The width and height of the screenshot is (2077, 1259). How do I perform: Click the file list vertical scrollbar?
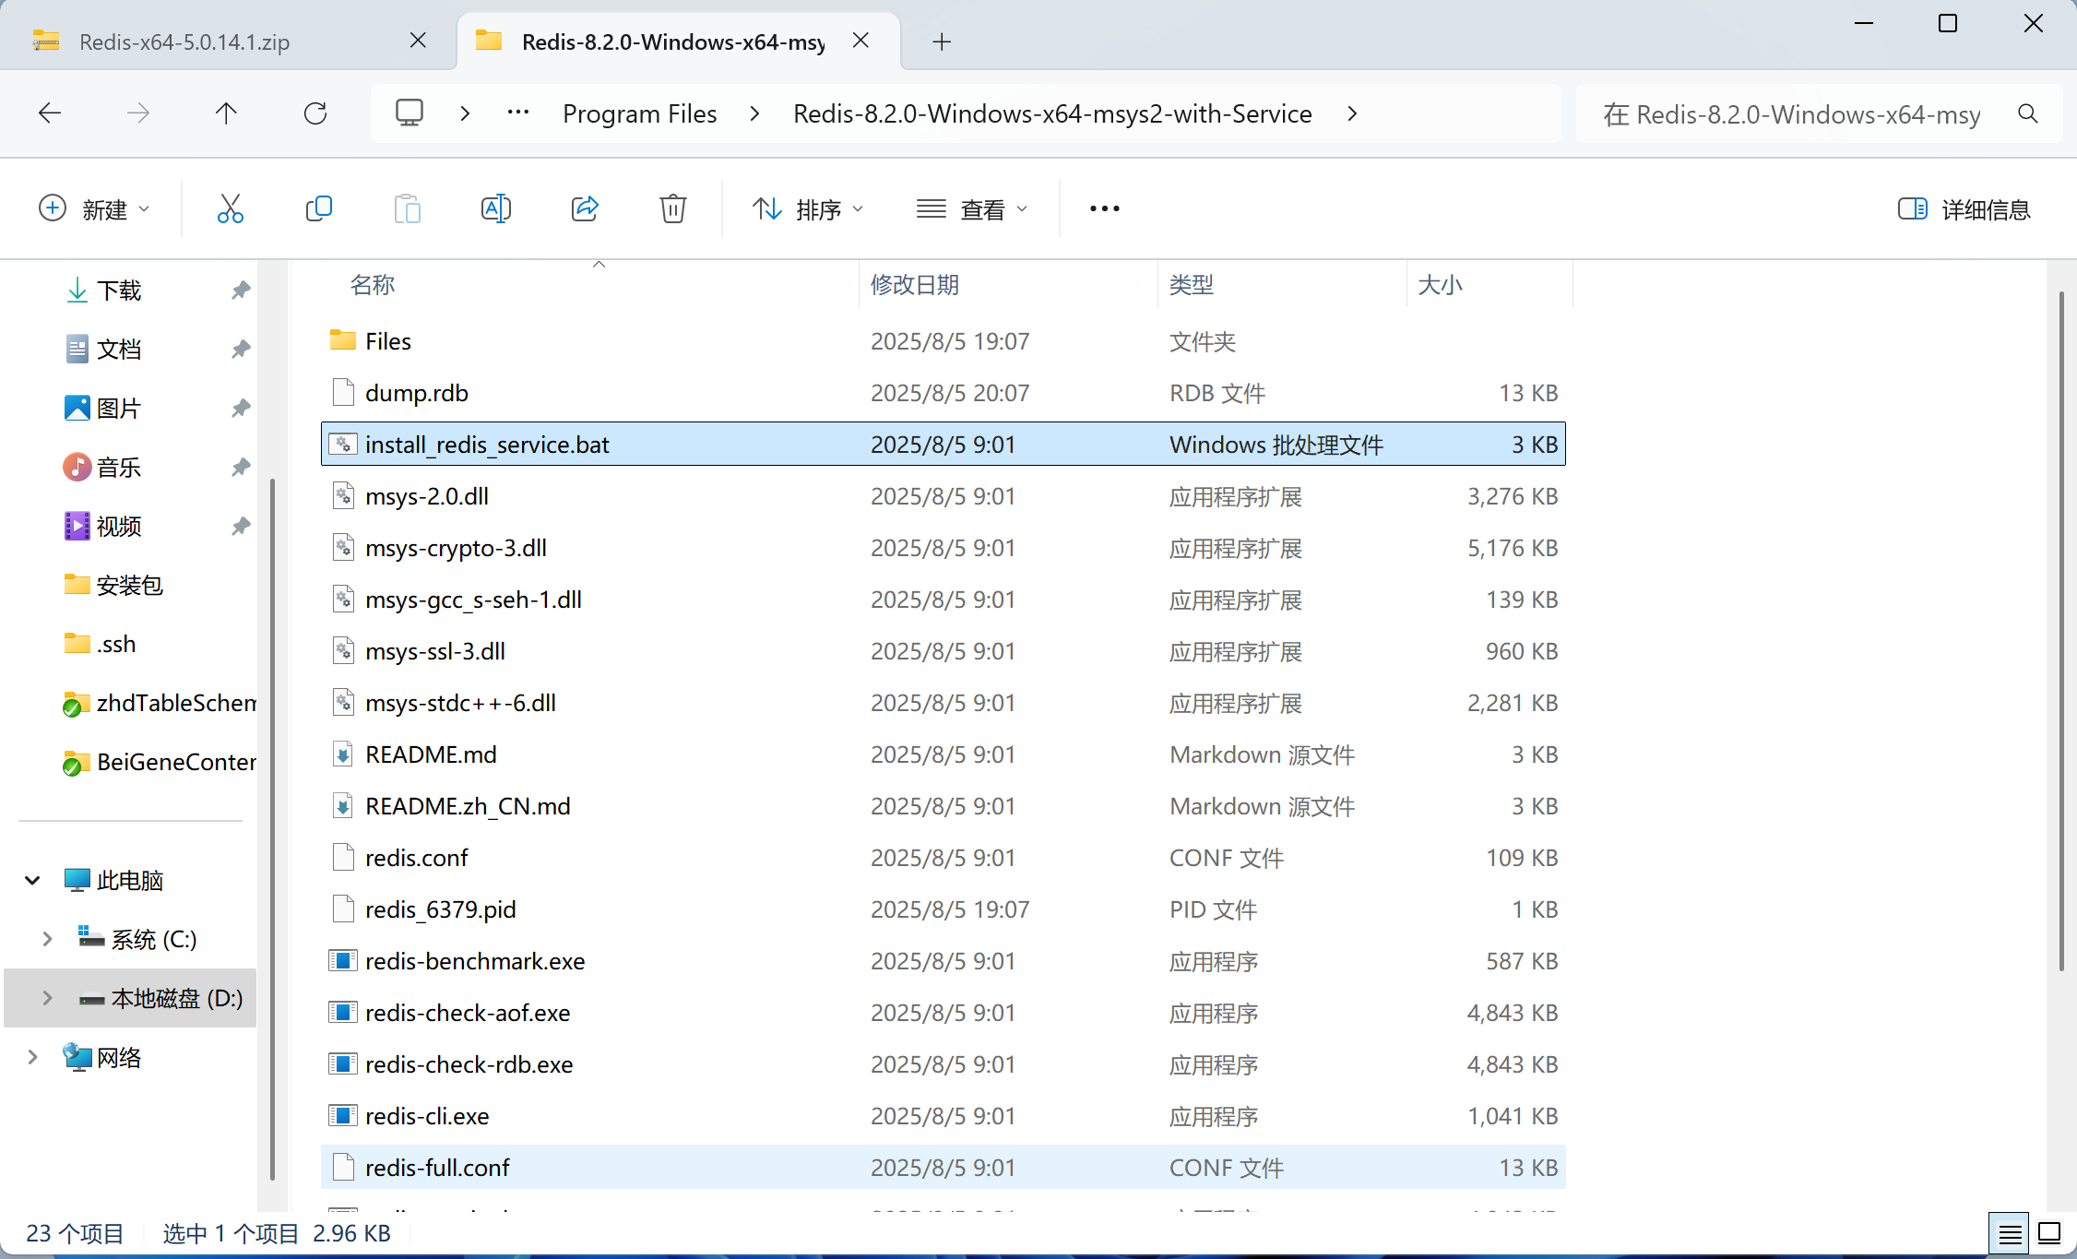2061,631
